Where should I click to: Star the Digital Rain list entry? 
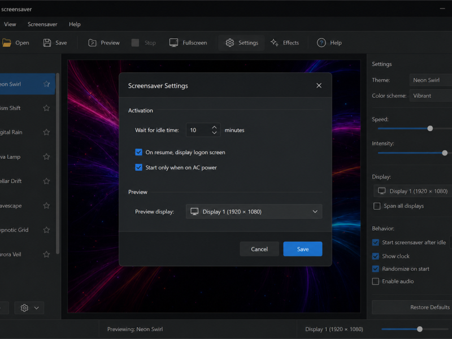[46, 132]
